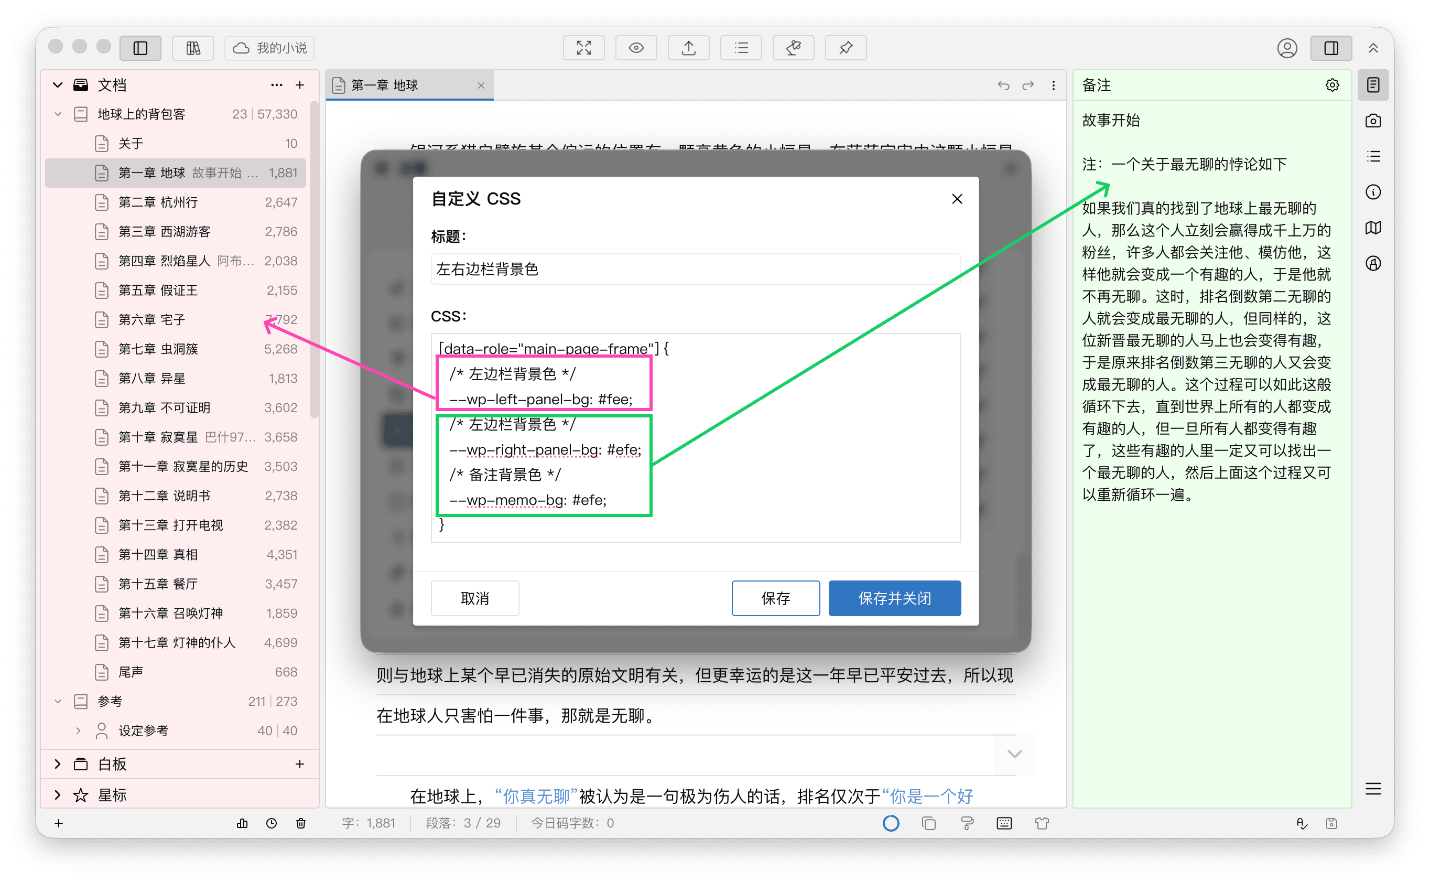The width and height of the screenshot is (1430, 882).
Task: Click inside the CSS code text area
Action: point(696,437)
